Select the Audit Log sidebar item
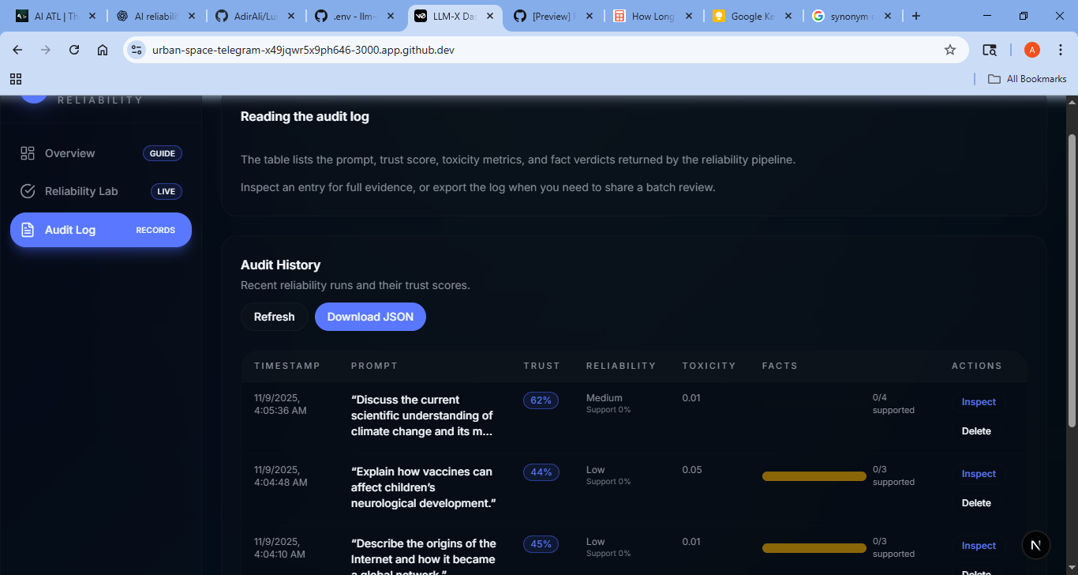 [x=101, y=230]
